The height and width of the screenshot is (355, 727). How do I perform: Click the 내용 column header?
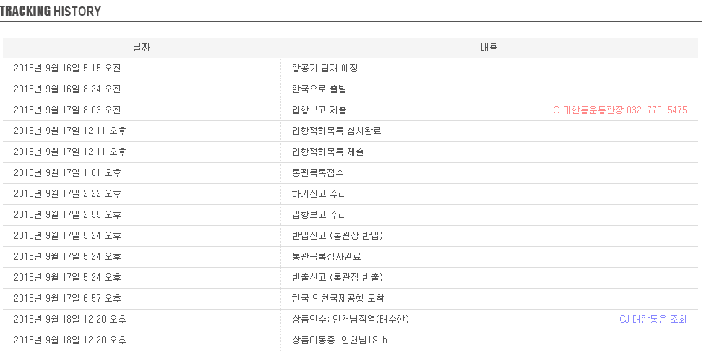[x=489, y=48]
